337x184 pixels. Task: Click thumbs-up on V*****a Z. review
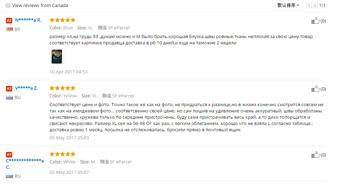click(x=315, y=89)
